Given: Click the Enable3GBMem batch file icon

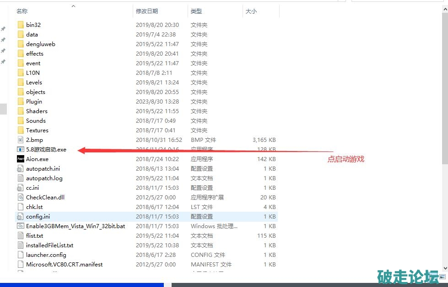Looking at the screenshot, I should pyautogui.click(x=21, y=226).
